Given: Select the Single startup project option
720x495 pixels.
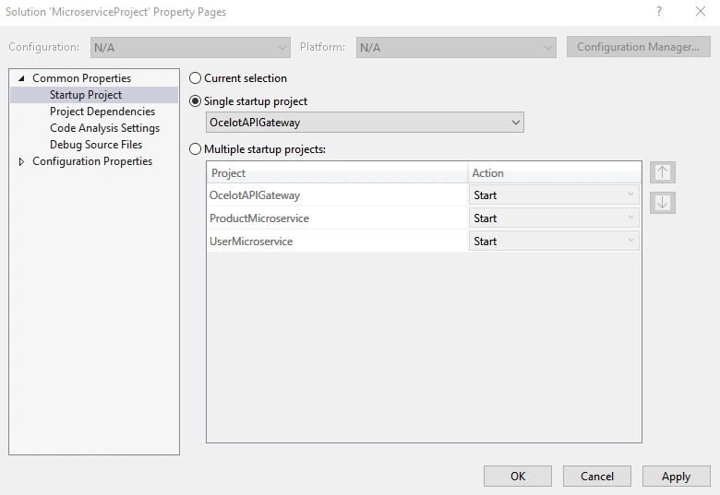Looking at the screenshot, I should [195, 100].
